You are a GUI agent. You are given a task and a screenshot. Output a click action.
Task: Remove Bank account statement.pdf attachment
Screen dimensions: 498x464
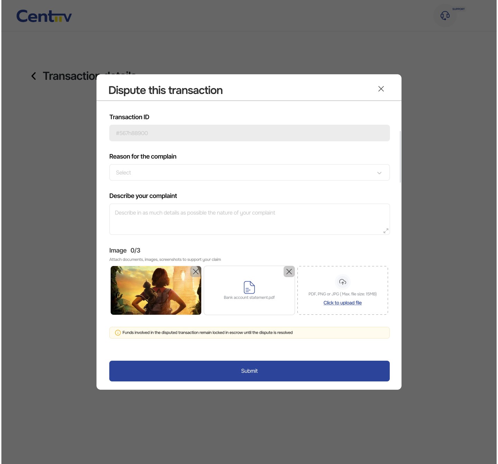click(x=289, y=272)
